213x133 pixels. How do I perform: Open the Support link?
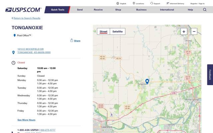(x=157, y=4)
